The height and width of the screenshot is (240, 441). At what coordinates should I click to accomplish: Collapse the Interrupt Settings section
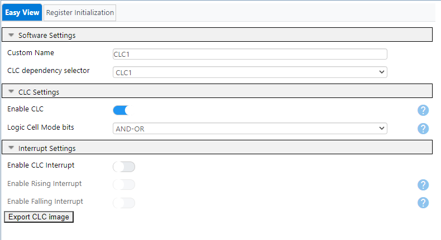coord(11,148)
